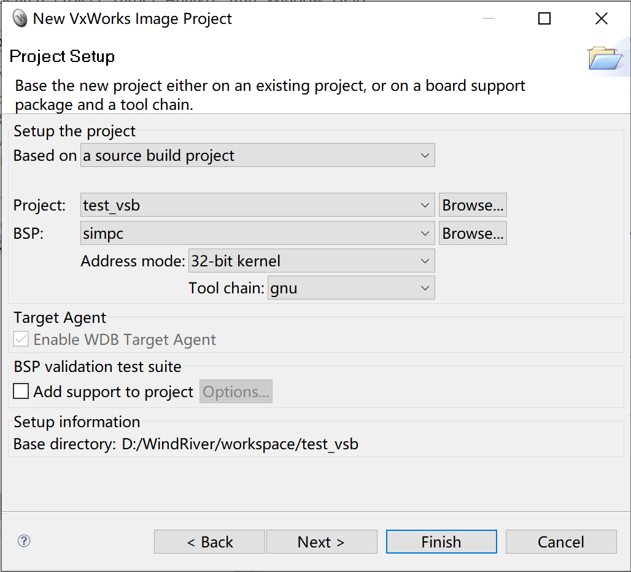Click the Back button
This screenshot has width=631, height=572.
(209, 541)
